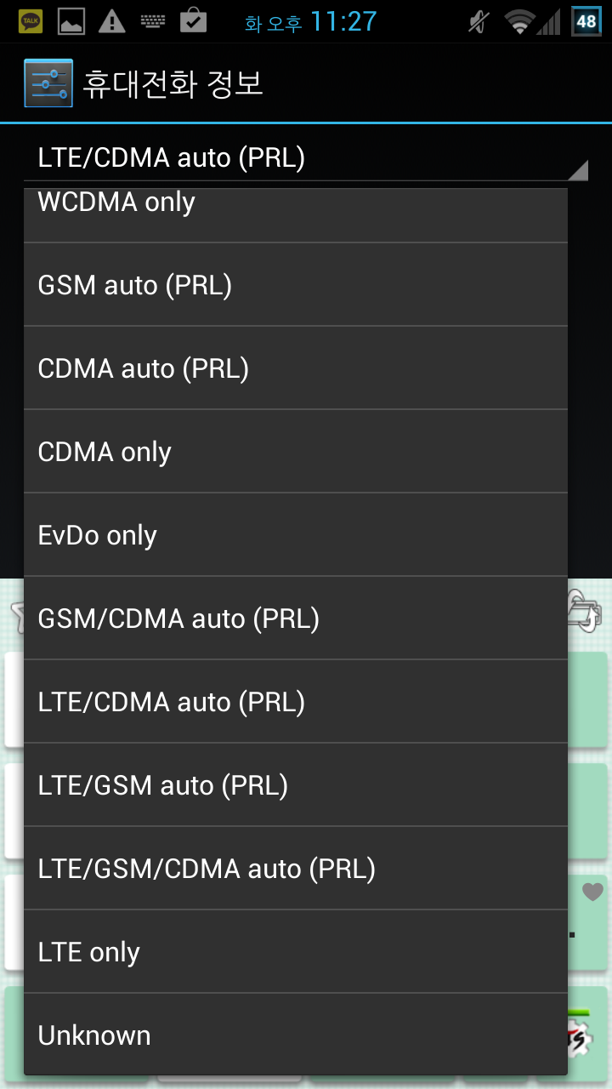Choose LTE/GSM/CDMA auto (PRL) mode
This screenshot has width=612, height=1089.
(x=295, y=869)
